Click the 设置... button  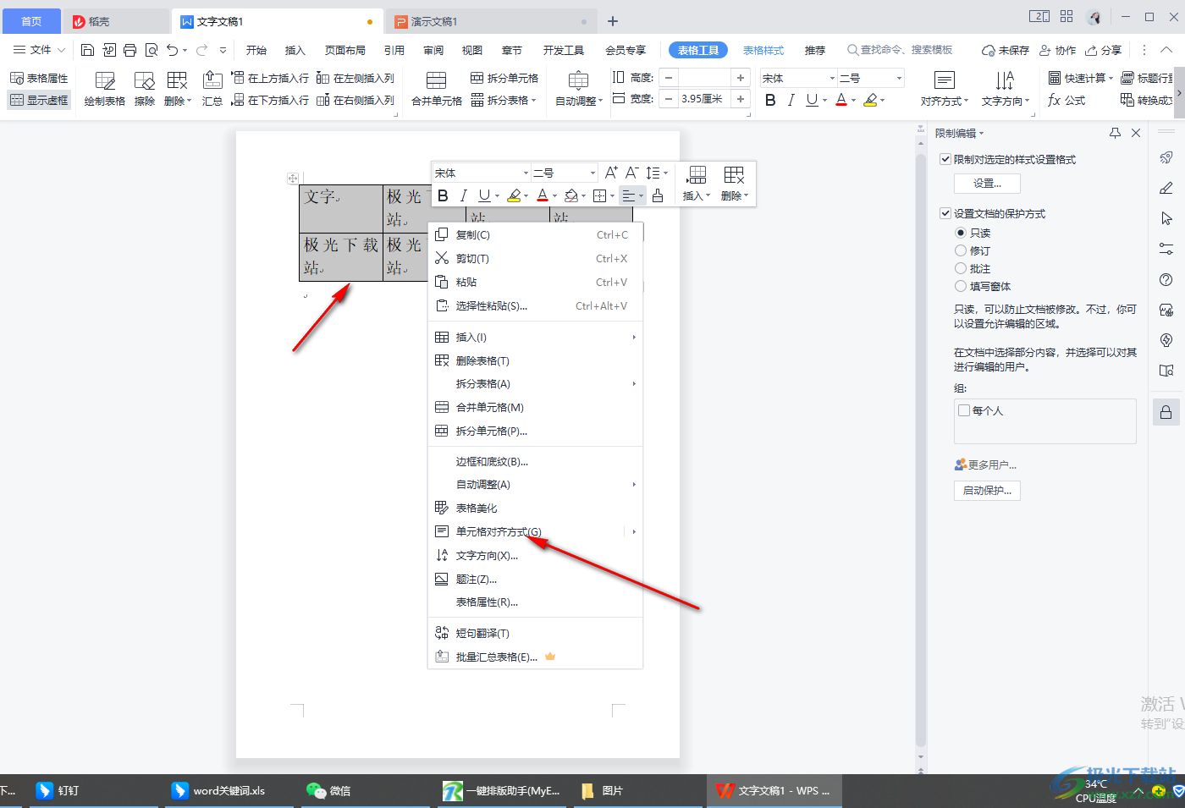[x=987, y=183]
